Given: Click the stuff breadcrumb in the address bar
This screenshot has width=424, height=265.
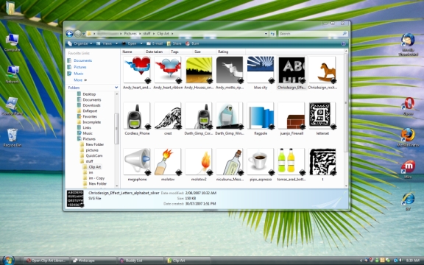Looking at the screenshot, I should 146,34.
